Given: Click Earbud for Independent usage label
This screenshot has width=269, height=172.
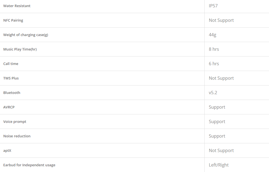Looking at the screenshot, I should (x=29, y=165).
